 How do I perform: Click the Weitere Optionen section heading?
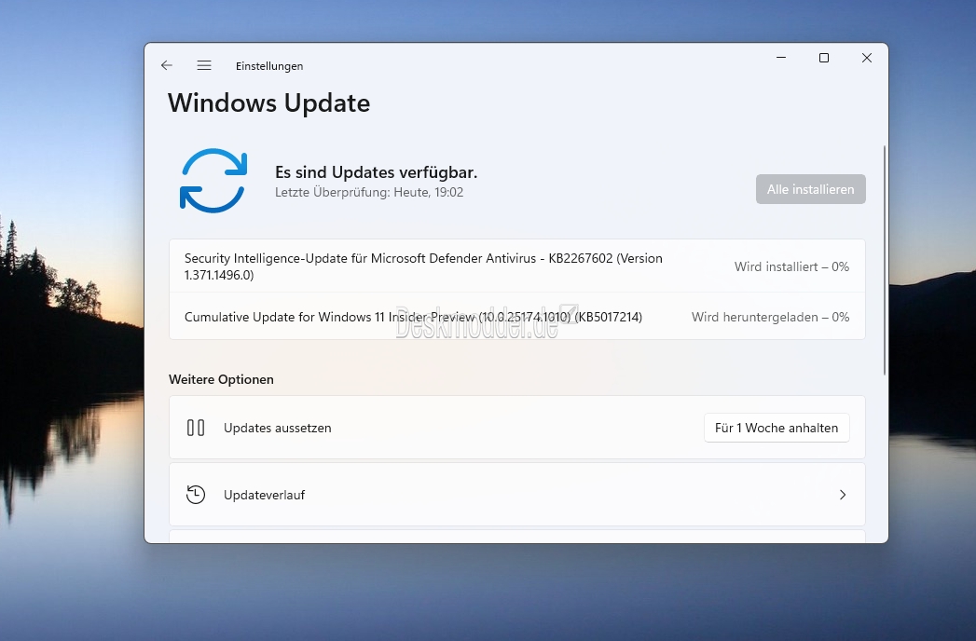coord(221,379)
